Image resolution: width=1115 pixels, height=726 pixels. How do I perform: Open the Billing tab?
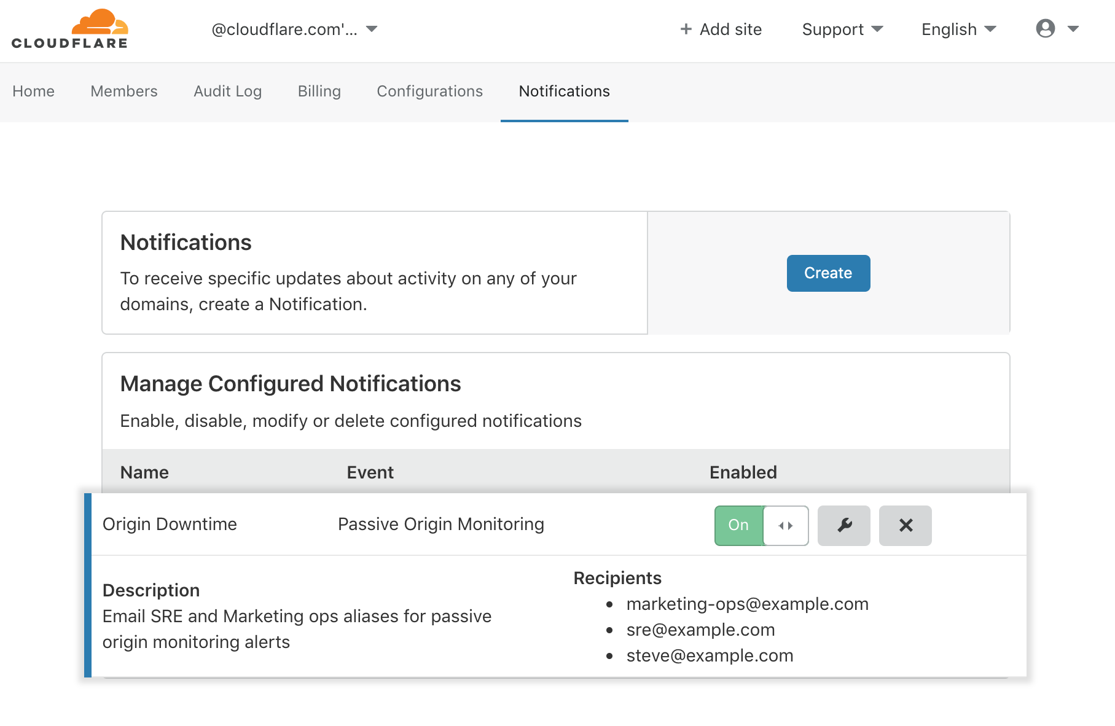coord(319,92)
